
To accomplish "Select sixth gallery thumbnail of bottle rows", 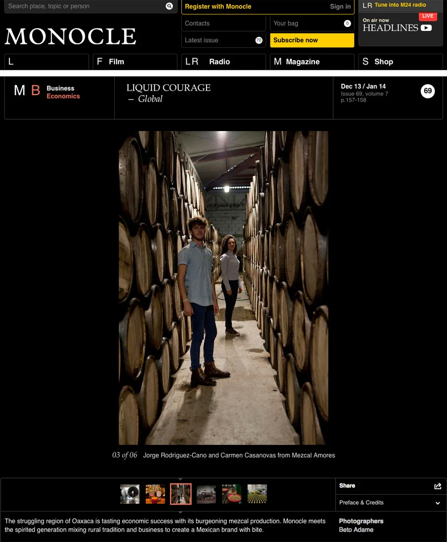I will click(257, 494).
